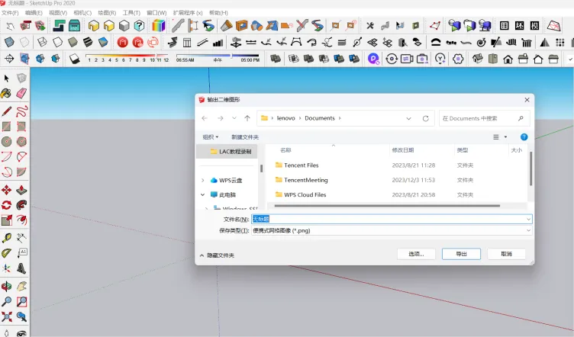
Task: Choose the Circle tool
Action: coord(7,142)
